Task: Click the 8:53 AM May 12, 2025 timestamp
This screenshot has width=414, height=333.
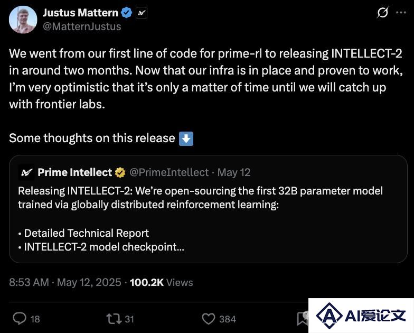Action: pyautogui.click(x=65, y=282)
